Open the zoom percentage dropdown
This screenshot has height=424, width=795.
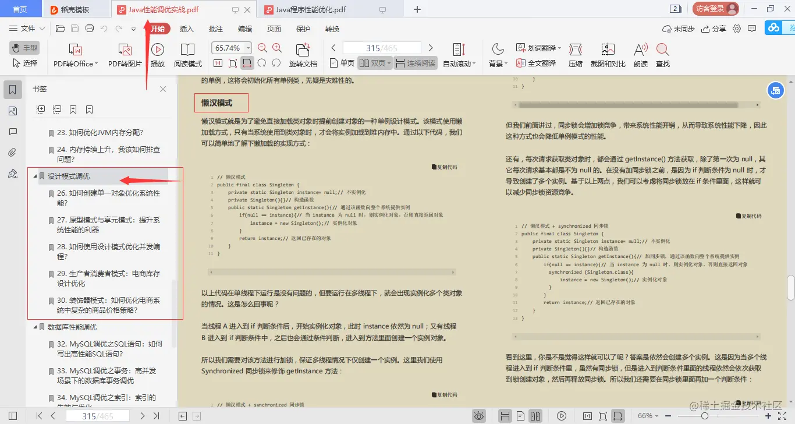[x=247, y=48]
